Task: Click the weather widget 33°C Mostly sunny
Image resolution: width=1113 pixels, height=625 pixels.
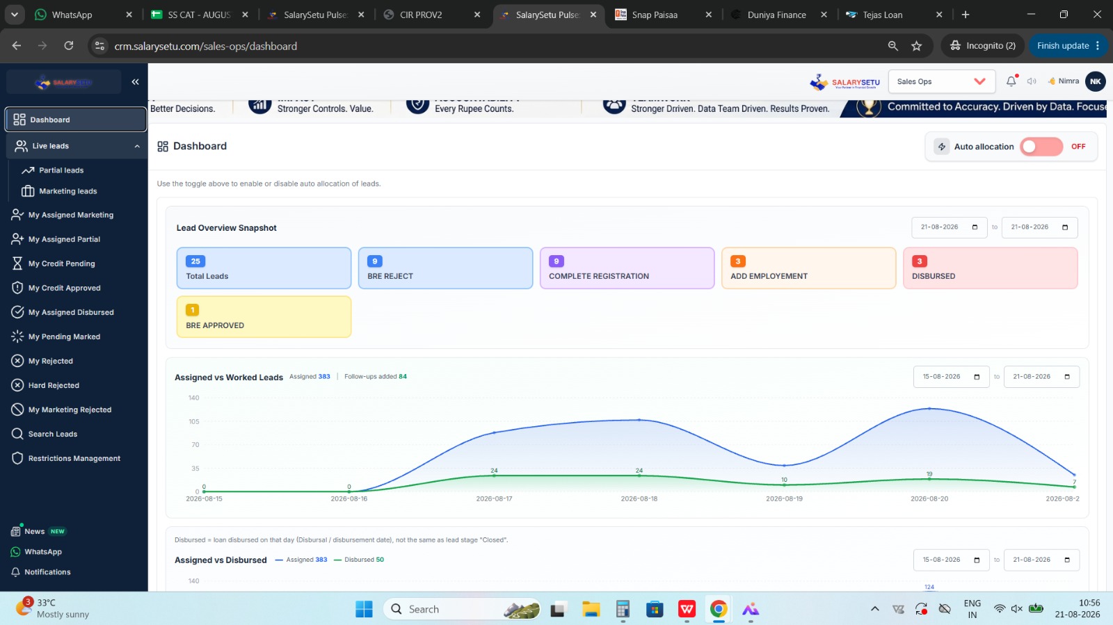Action: tap(54, 608)
